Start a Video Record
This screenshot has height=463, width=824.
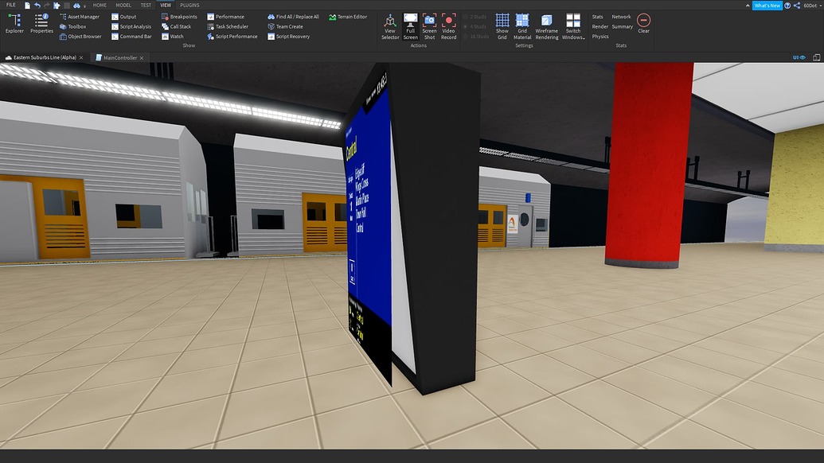coord(448,24)
